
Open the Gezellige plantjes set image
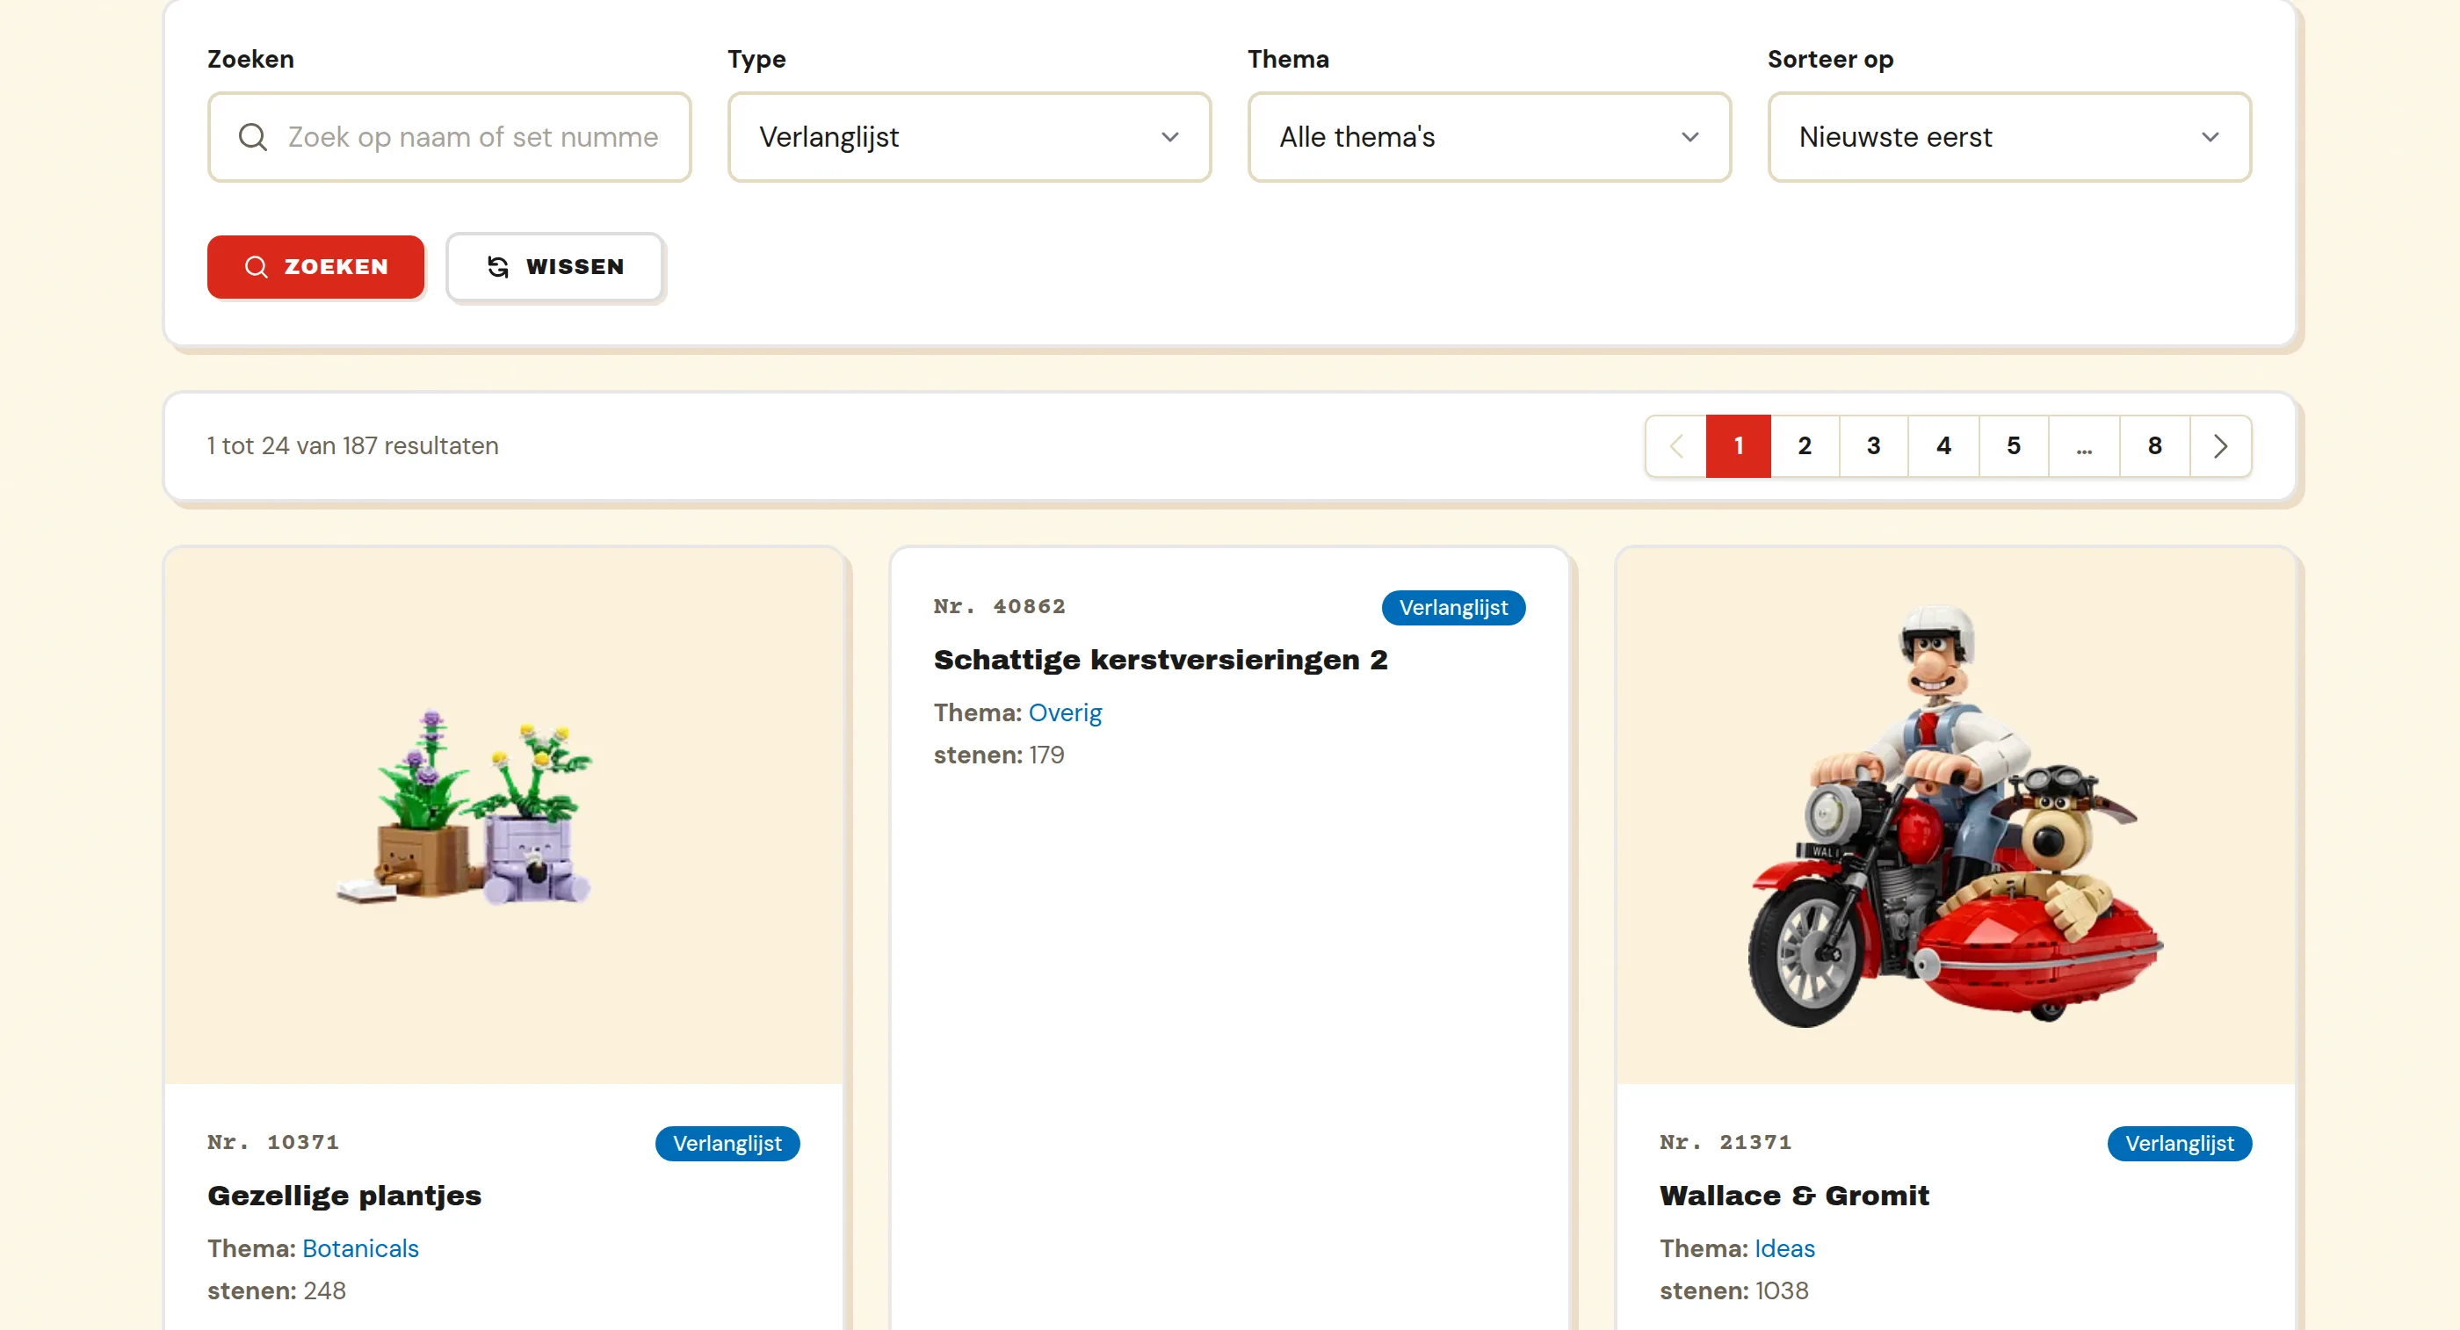tap(503, 815)
